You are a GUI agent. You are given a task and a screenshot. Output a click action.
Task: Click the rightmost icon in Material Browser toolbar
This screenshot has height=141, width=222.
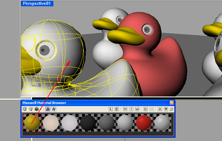point(172,109)
